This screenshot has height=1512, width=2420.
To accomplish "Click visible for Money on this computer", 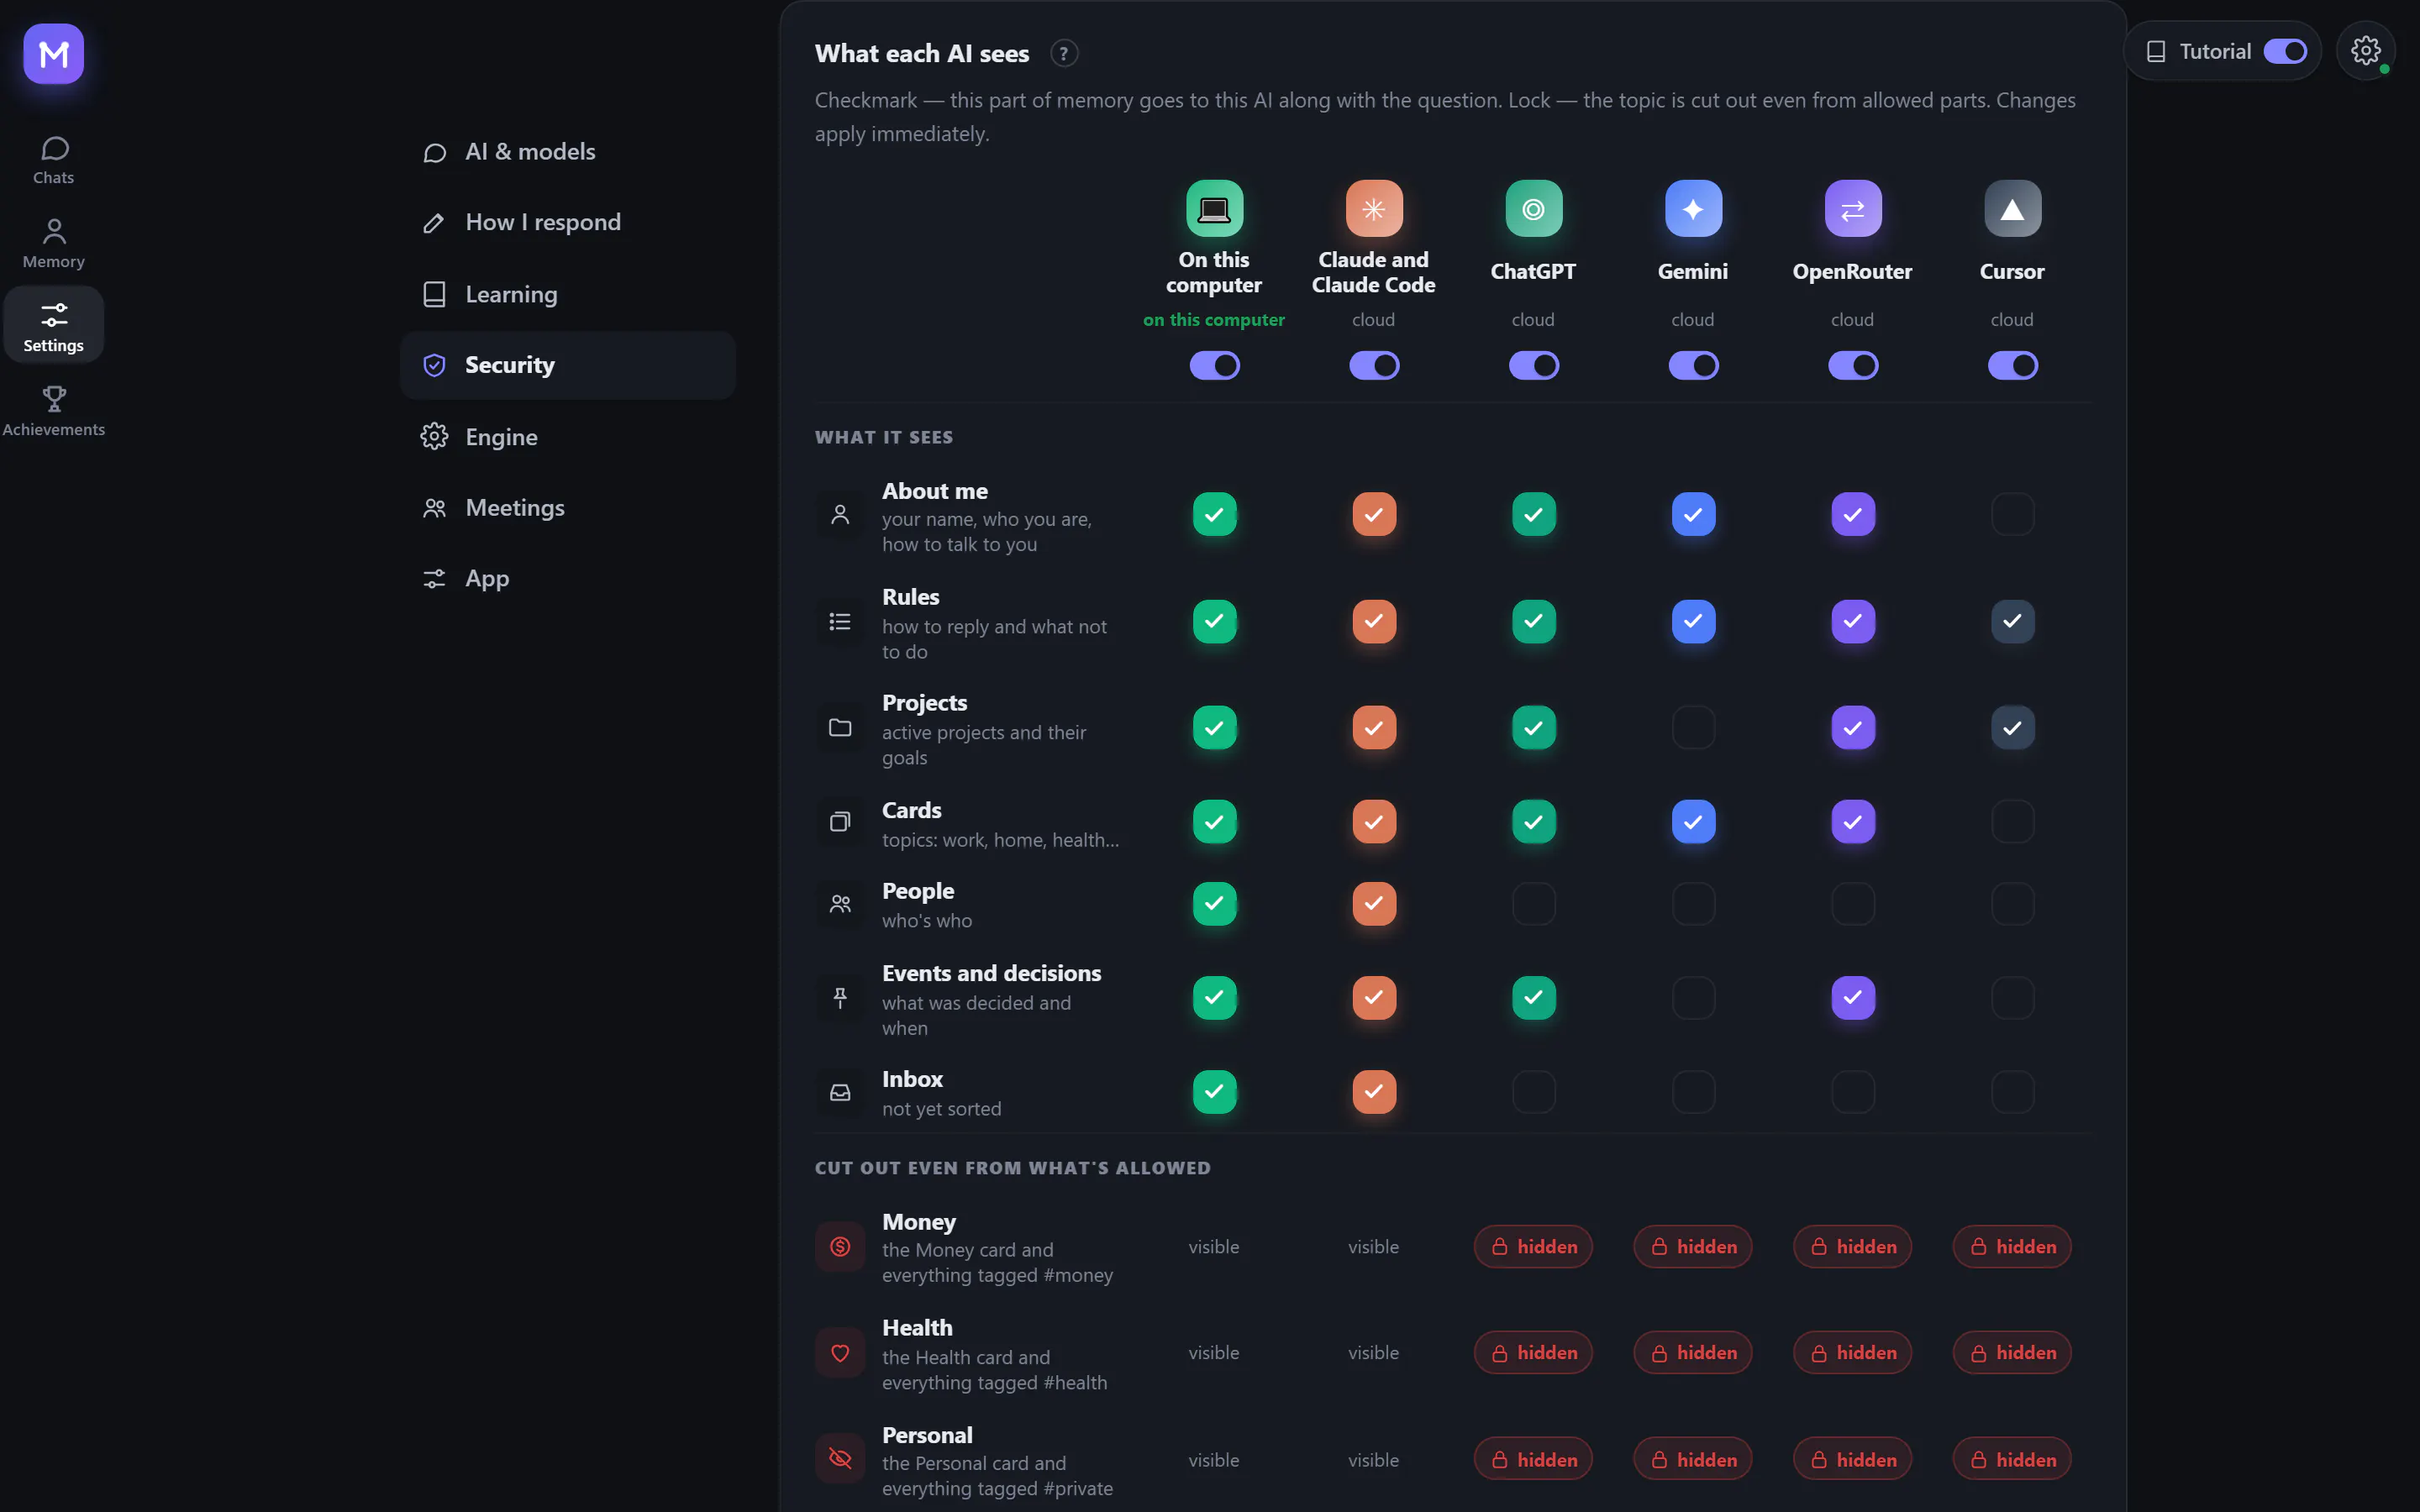I will point(1214,1247).
